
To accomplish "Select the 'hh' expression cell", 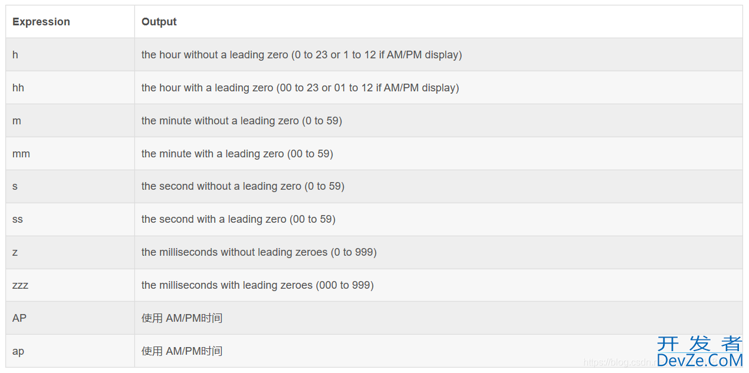I will coord(70,88).
